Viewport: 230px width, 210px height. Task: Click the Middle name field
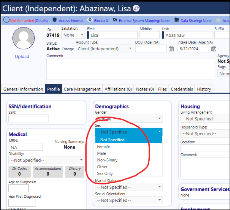click(x=150, y=35)
